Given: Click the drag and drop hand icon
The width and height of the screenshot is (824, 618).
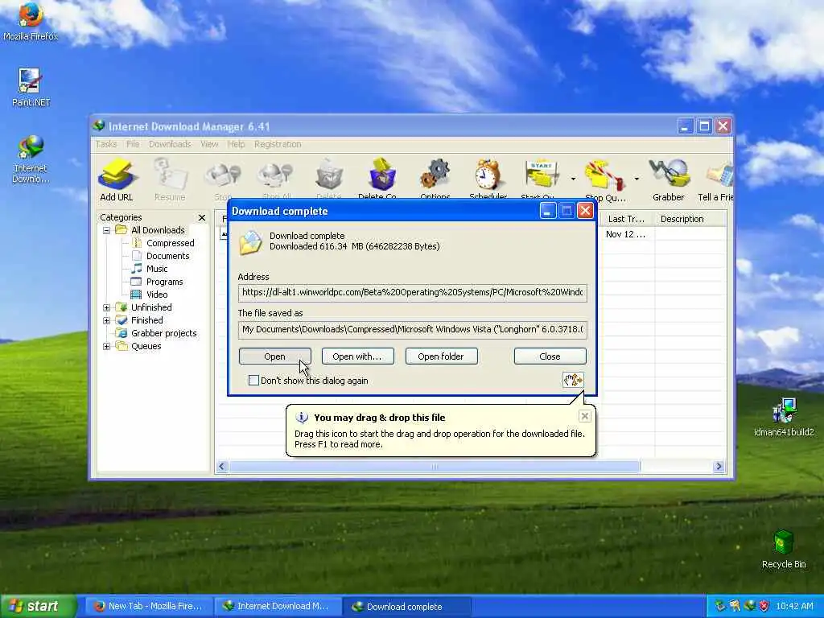Looking at the screenshot, I should 573,380.
